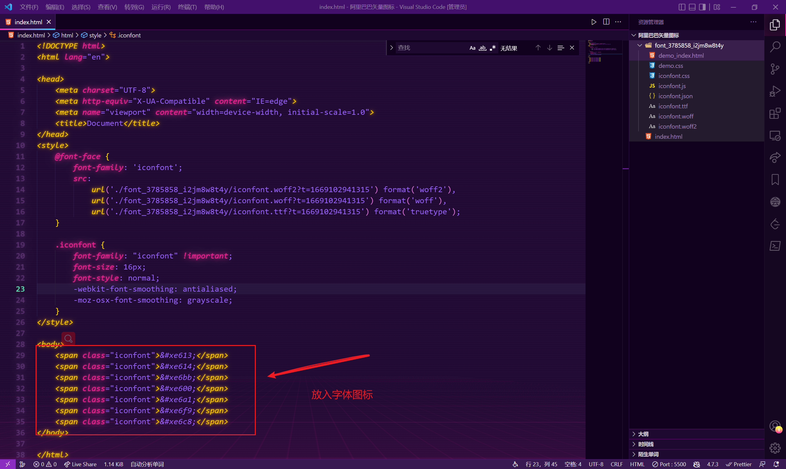Click 行 23, 列 45 cursor position
The width and height of the screenshot is (786, 469).
pos(541,464)
